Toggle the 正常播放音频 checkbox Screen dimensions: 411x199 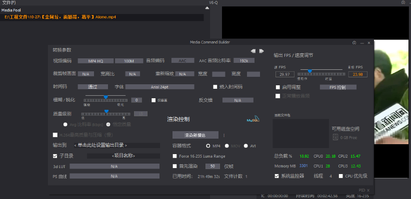pyautogui.click(x=278, y=96)
